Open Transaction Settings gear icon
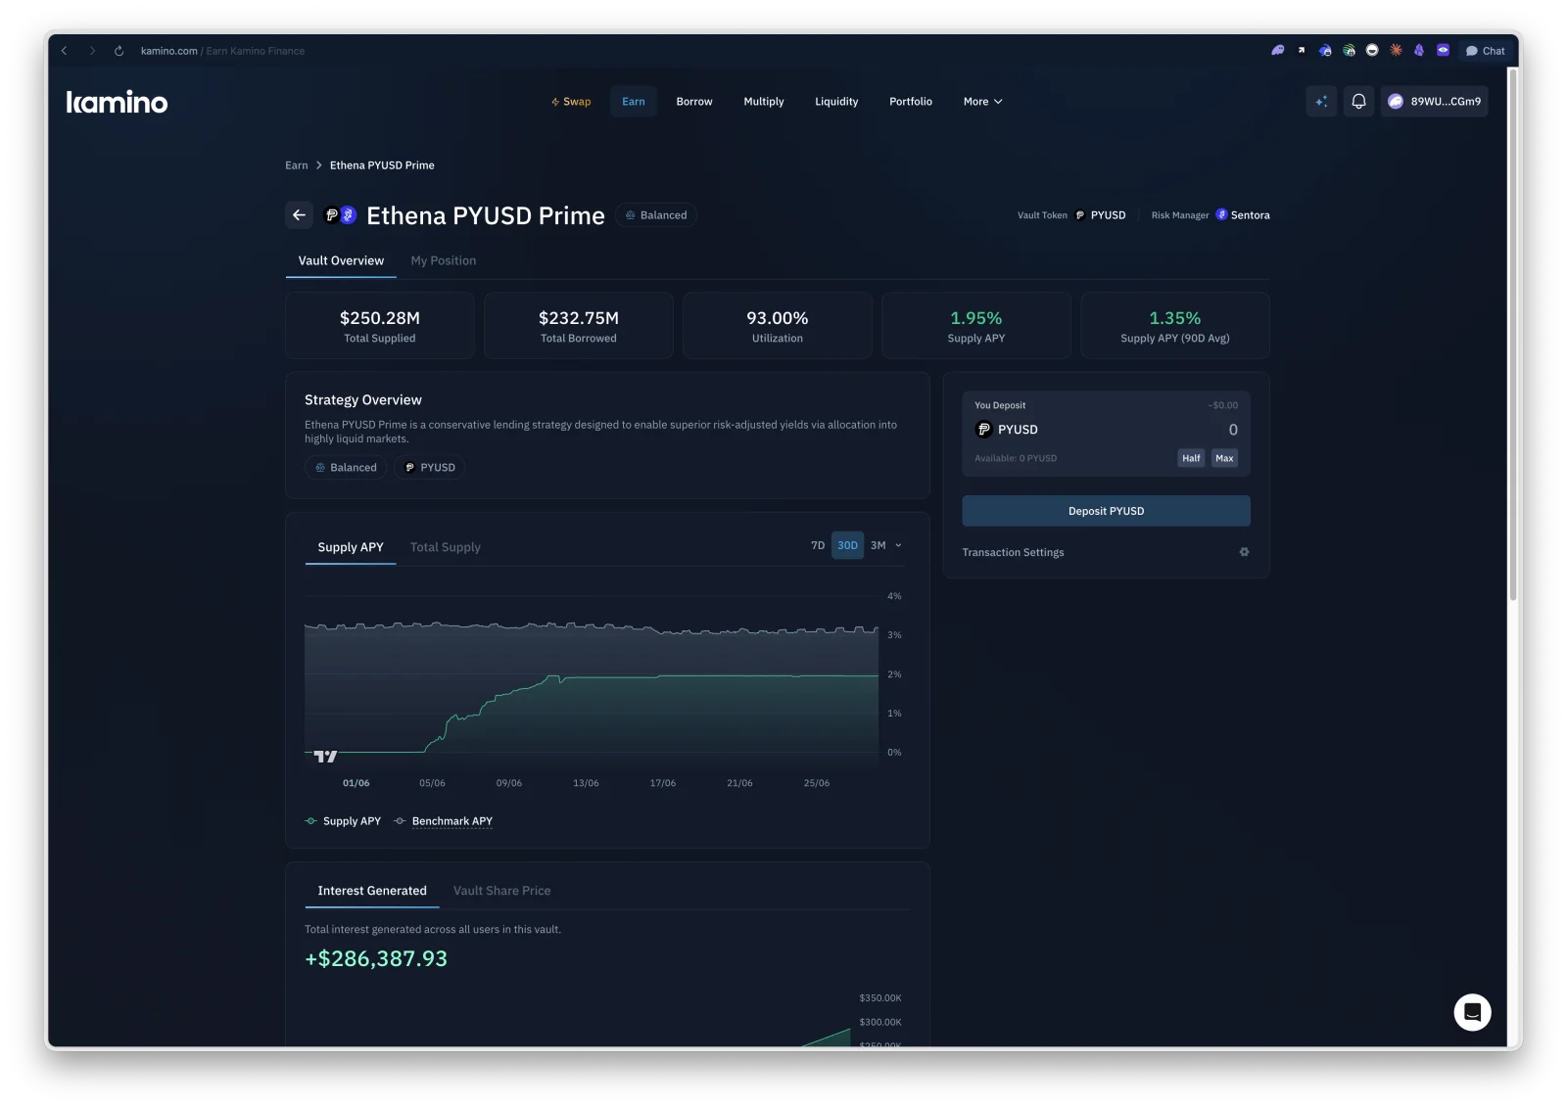Viewport: 1567px width, 1109px height. click(x=1244, y=552)
